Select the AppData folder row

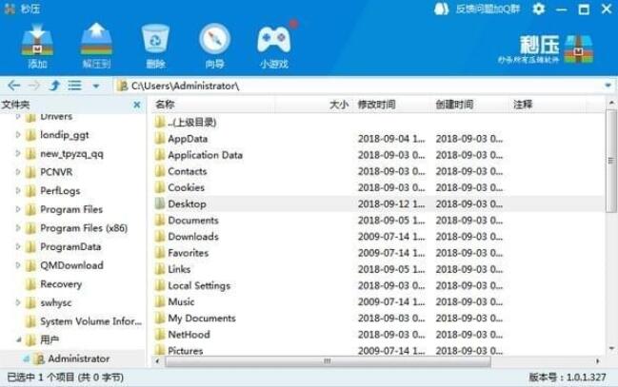[378, 139]
